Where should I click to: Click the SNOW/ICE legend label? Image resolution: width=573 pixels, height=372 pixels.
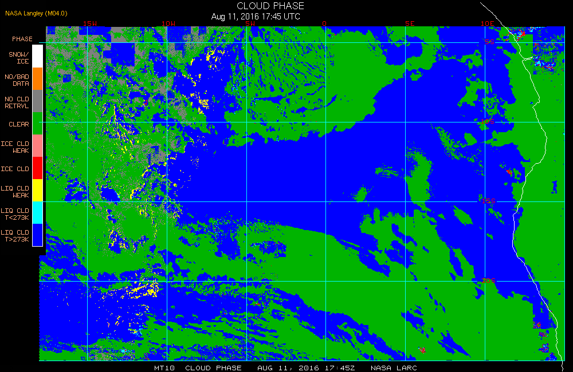point(19,58)
